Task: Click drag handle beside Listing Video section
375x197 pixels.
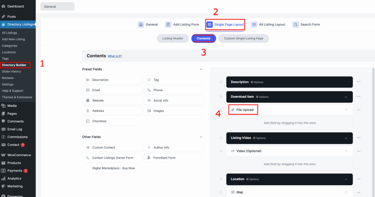Action: (x=221, y=138)
